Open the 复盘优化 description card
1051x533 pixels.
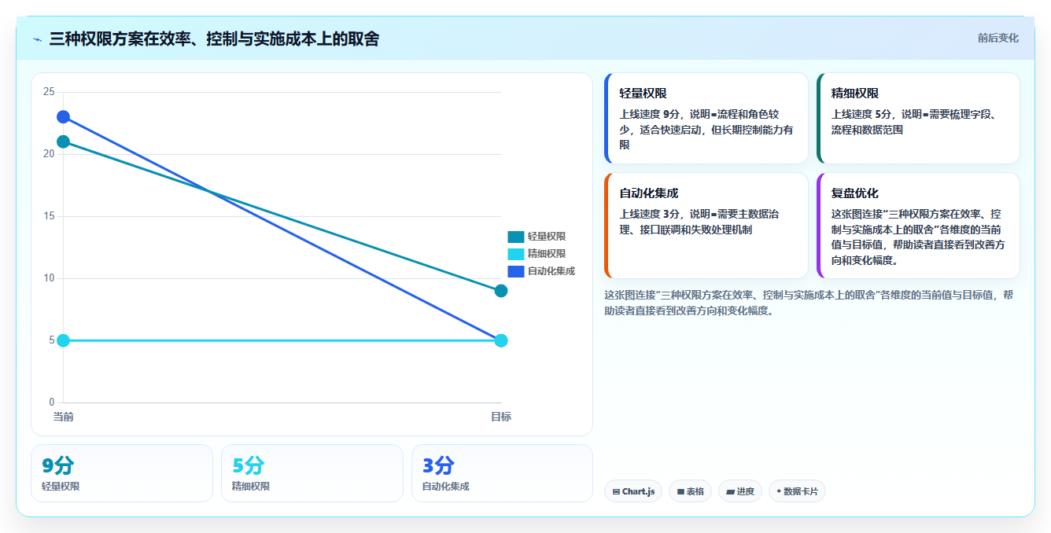click(x=918, y=226)
